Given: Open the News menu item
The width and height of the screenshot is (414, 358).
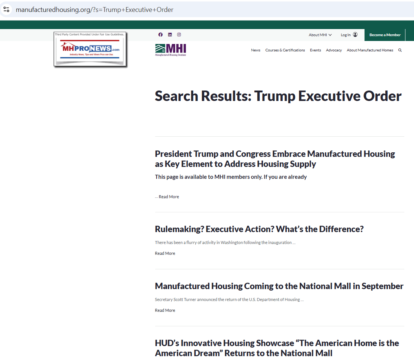Looking at the screenshot, I should click(256, 50).
